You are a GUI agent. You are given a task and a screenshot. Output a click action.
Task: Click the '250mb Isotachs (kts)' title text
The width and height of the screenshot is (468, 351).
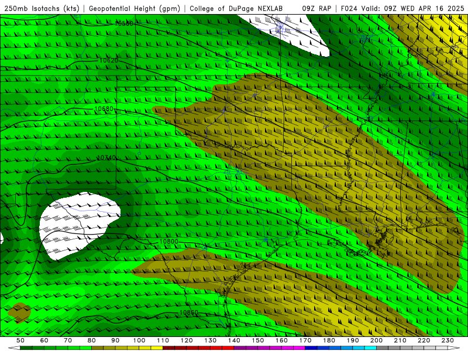pos(42,9)
